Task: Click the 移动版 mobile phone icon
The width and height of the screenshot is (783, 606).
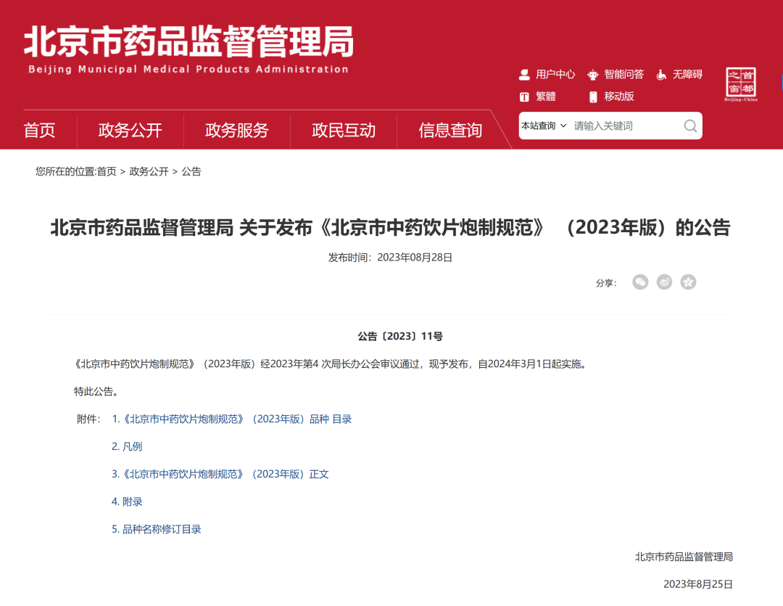Action: tap(593, 97)
